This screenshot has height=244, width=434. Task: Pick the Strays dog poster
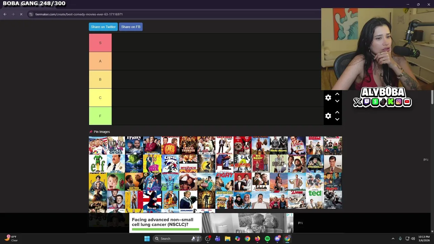point(242,145)
